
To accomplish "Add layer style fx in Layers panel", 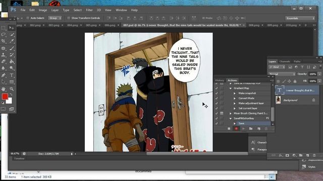I will (x=281, y=155).
